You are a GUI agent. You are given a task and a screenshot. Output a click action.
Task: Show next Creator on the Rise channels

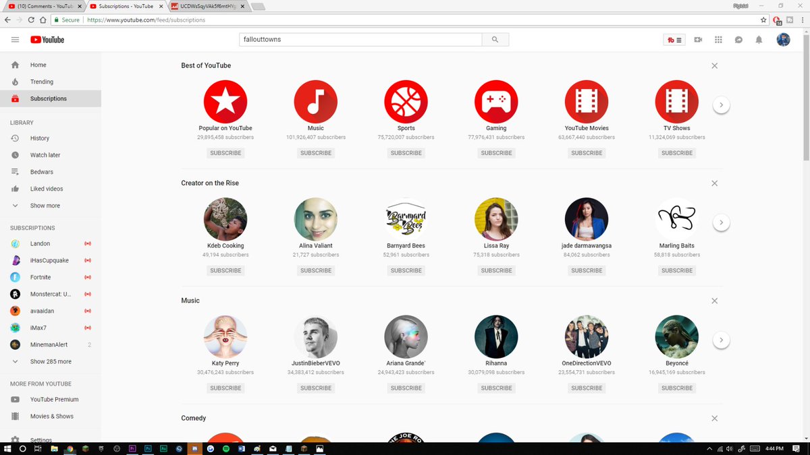pos(721,222)
